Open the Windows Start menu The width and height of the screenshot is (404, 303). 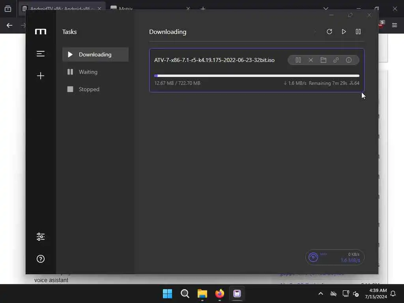click(x=167, y=294)
